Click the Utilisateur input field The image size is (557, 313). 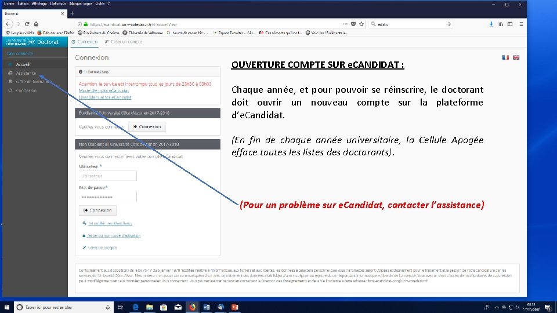[x=108, y=176]
